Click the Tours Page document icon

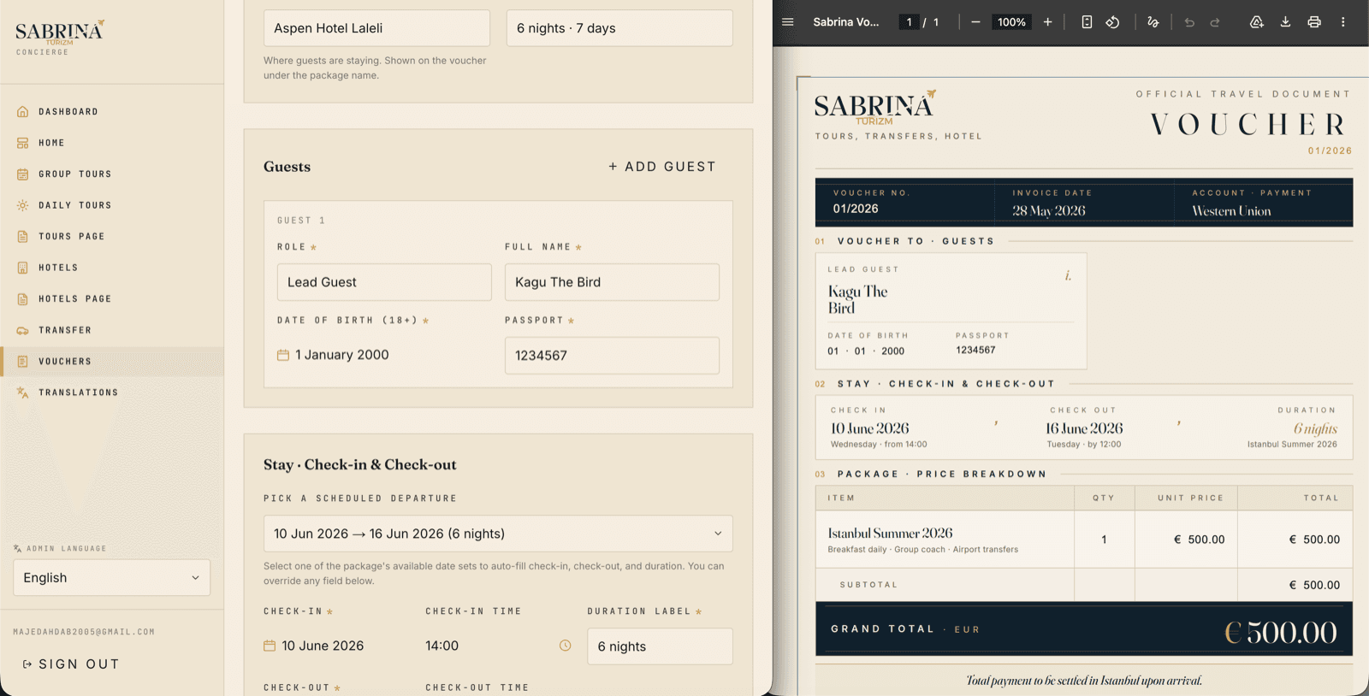coord(23,237)
